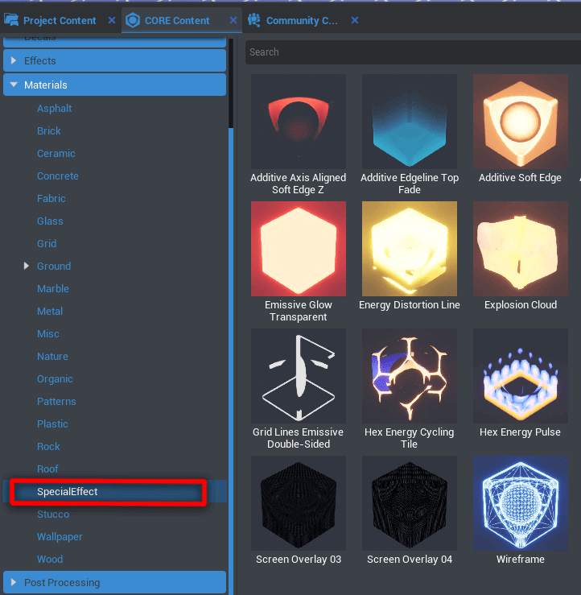Close the CORE Content tab

pyautogui.click(x=233, y=20)
